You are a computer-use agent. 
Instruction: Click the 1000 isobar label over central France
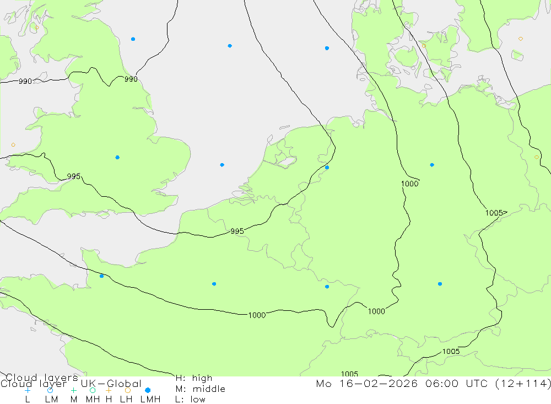tap(257, 315)
